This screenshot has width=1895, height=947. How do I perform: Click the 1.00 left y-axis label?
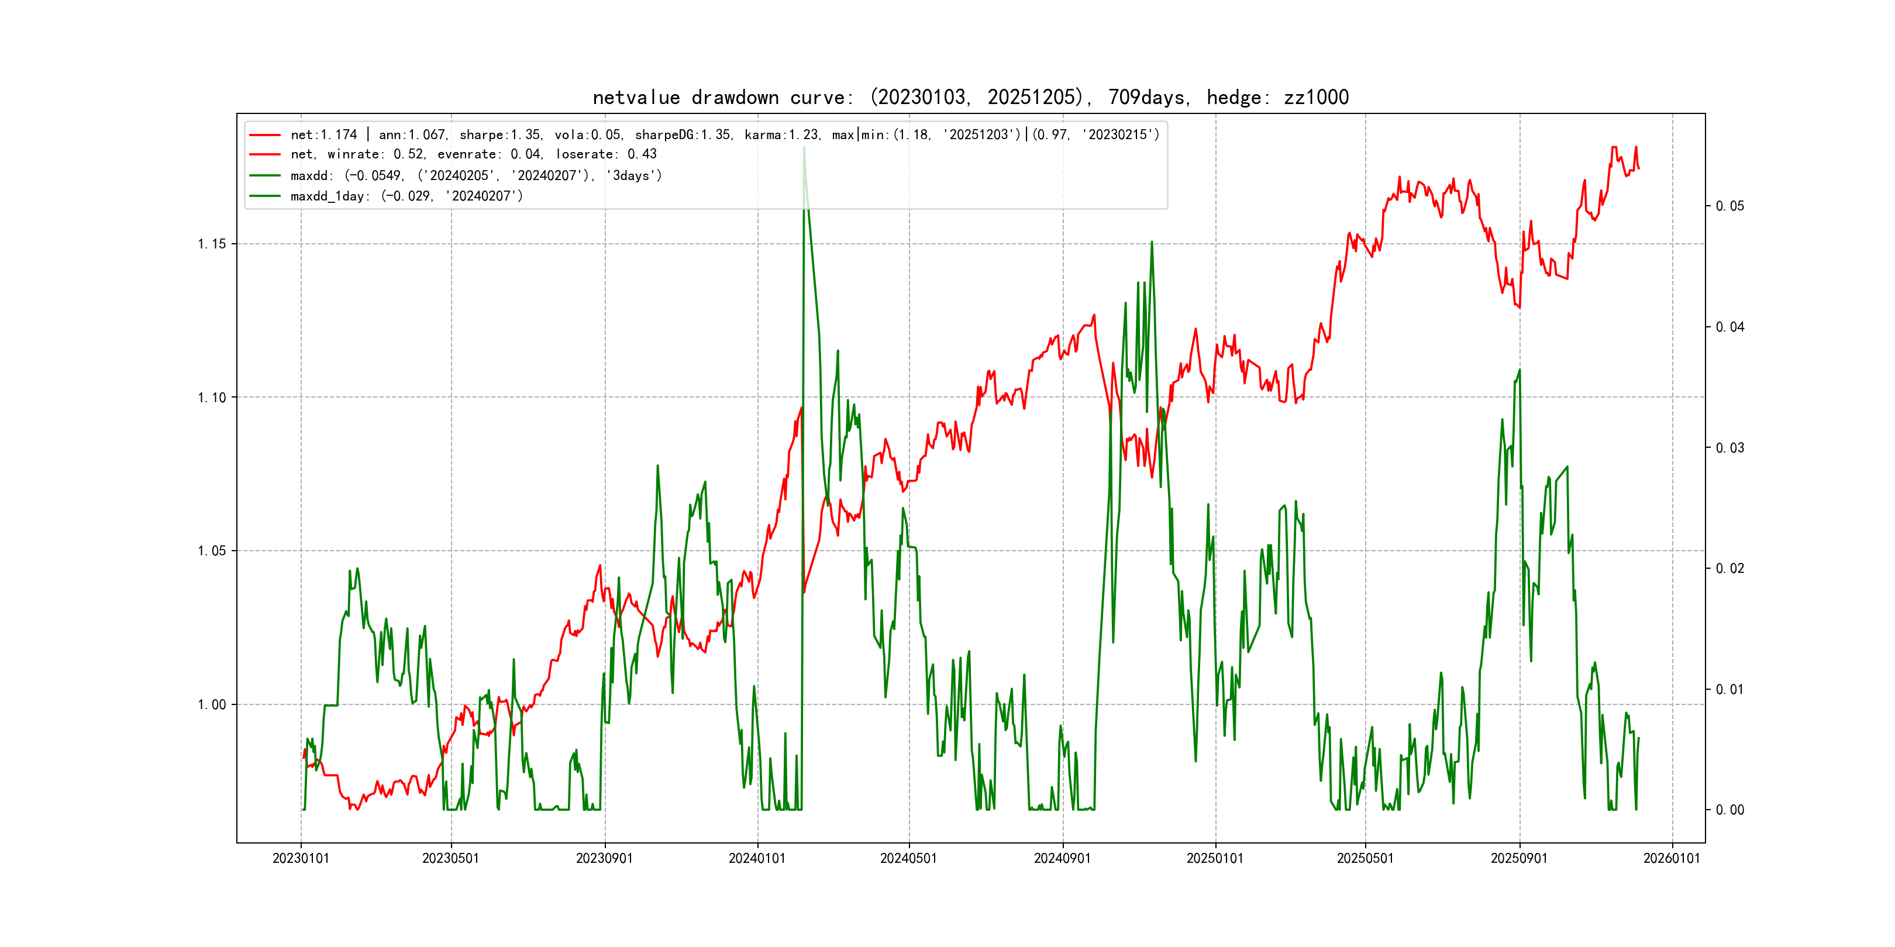212,704
